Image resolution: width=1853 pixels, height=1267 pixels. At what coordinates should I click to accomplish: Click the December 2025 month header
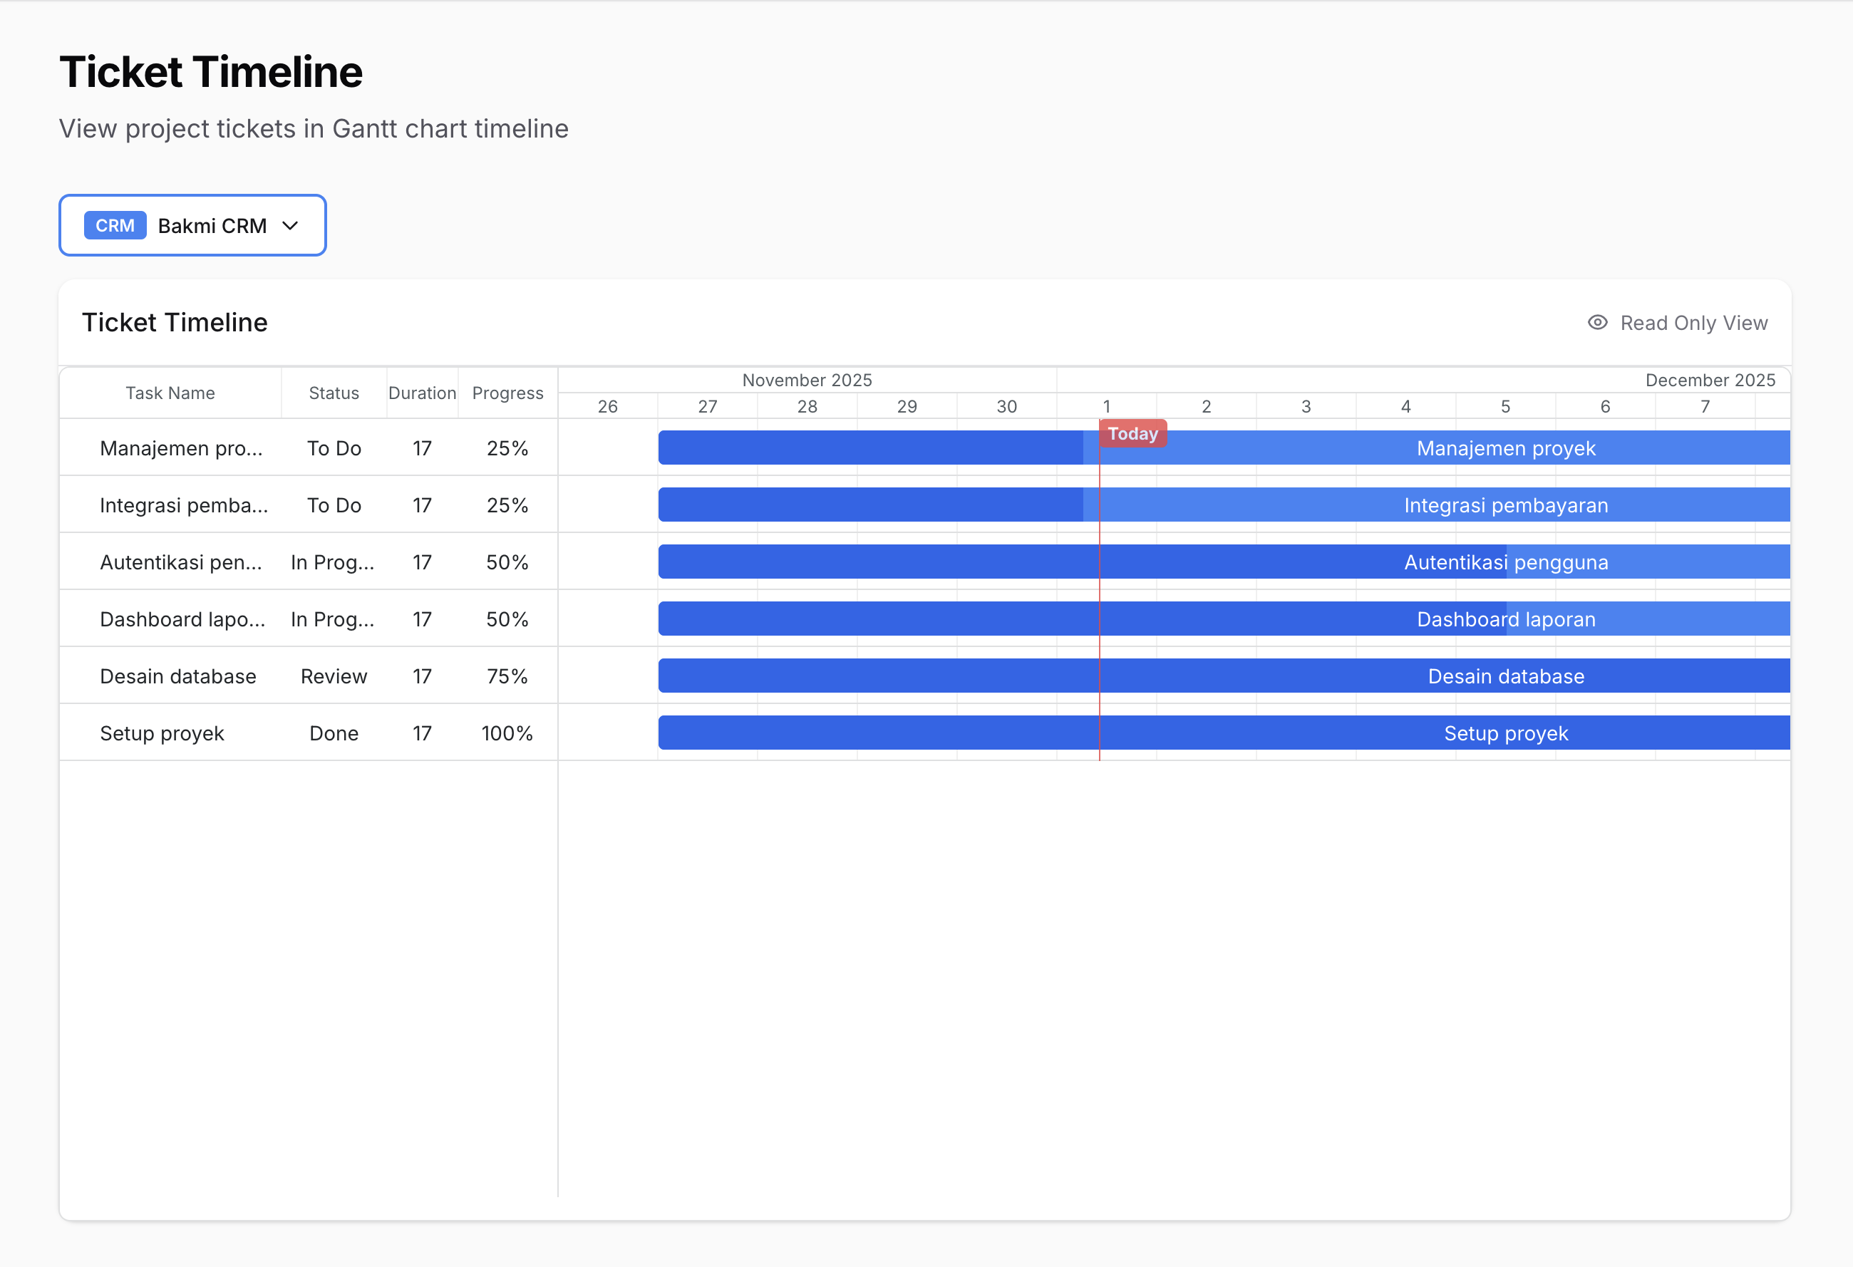(1710, 381)
